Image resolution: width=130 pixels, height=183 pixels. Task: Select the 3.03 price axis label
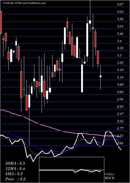click(x=120, y=92)
